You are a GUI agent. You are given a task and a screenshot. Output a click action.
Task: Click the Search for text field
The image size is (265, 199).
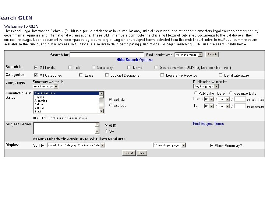point(107,55)
